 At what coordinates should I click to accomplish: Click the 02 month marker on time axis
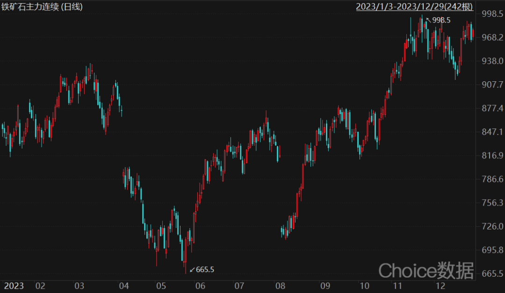point(40,286)
